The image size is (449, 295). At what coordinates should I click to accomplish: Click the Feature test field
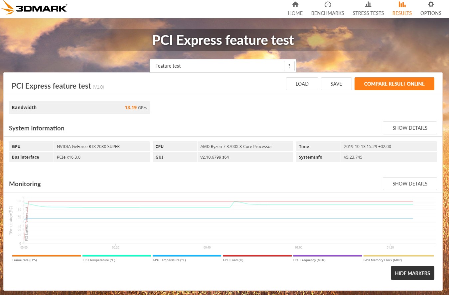[x=223, y=66]
